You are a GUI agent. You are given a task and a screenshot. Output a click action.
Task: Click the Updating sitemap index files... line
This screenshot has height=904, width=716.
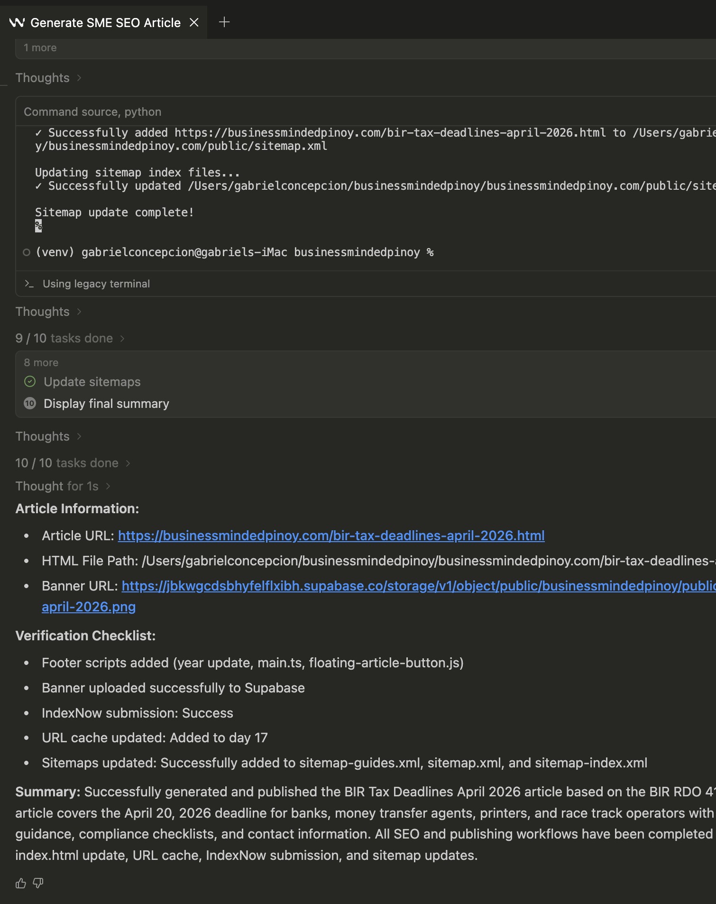[x=138, y=173]
